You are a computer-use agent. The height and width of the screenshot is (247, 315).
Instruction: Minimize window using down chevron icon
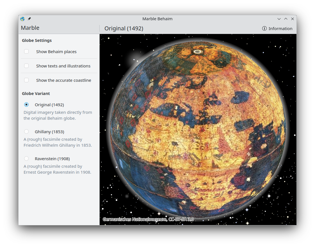(279, 19)
